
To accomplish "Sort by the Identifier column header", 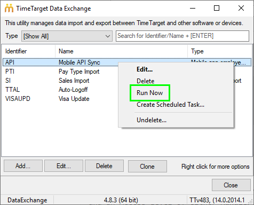I will (x=28, y=51).
